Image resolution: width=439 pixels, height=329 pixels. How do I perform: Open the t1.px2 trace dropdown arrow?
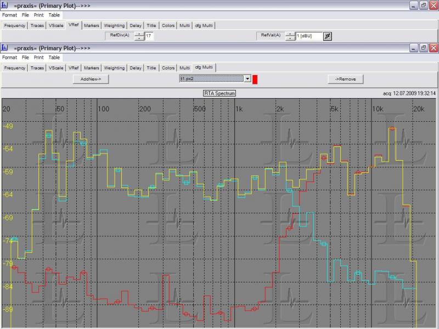point(247,78)
